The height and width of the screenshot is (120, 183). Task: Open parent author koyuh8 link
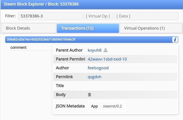(x=95, y=50)
